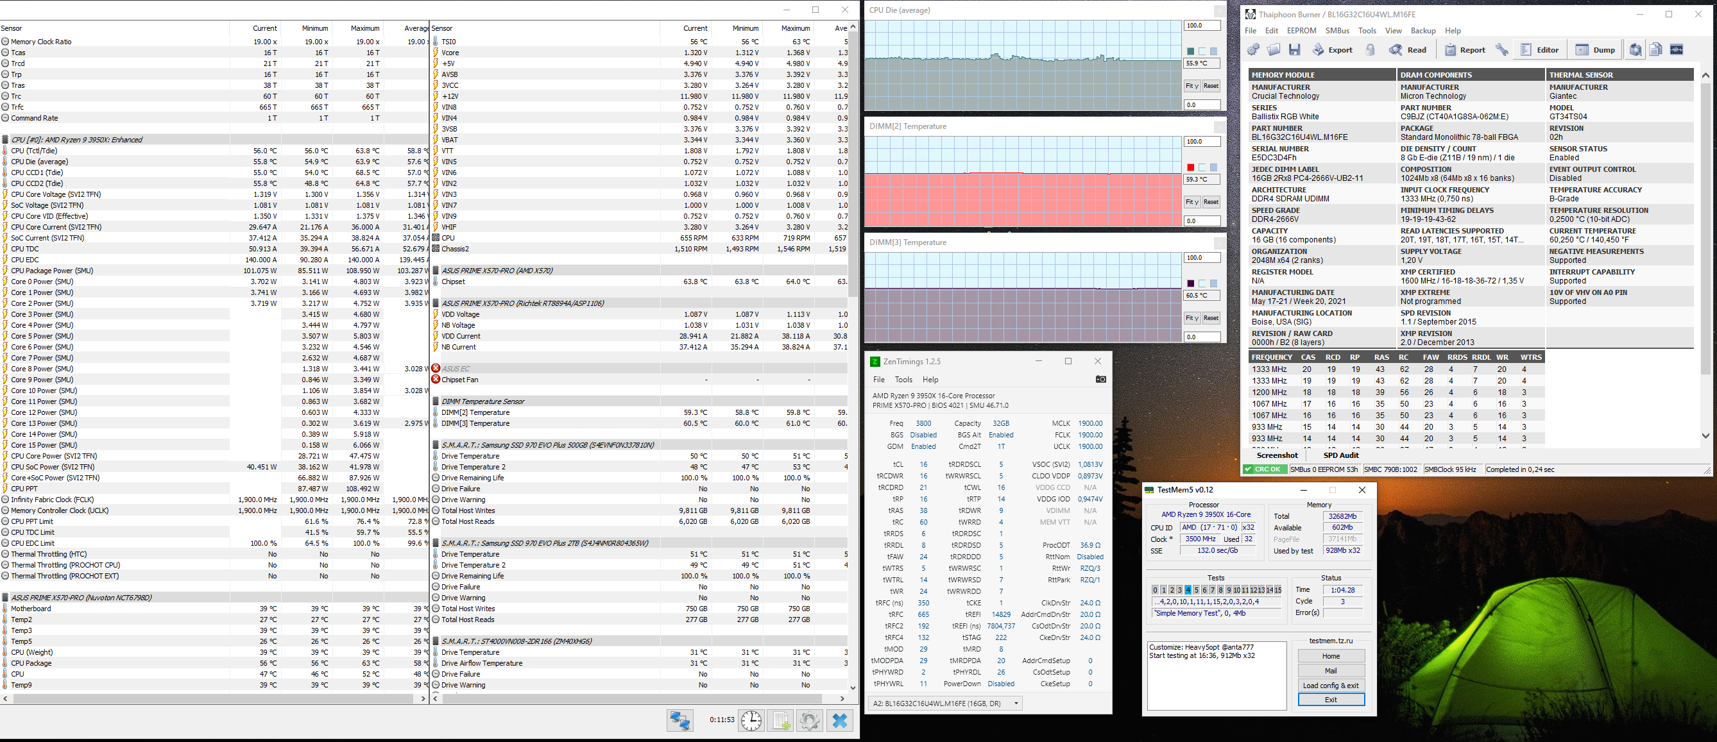This screenshot has width=1717, height=742.
Task: Click the save floppy icon in Thaiphoon Burner
Action: pos(1294,50)
